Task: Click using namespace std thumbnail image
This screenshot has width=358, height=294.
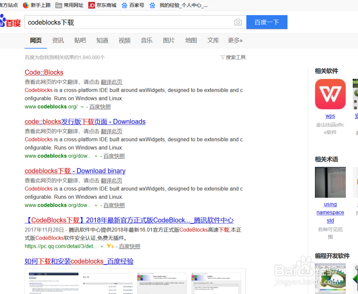Action: click(330, 182)
